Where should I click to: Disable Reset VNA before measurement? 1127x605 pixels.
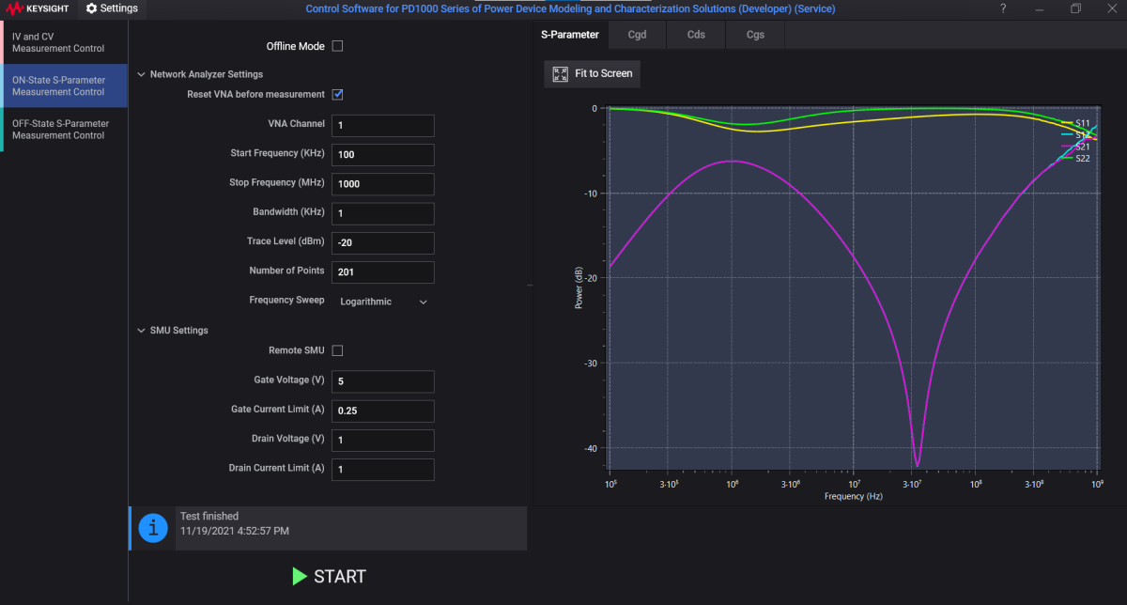(x=338, y=94)
